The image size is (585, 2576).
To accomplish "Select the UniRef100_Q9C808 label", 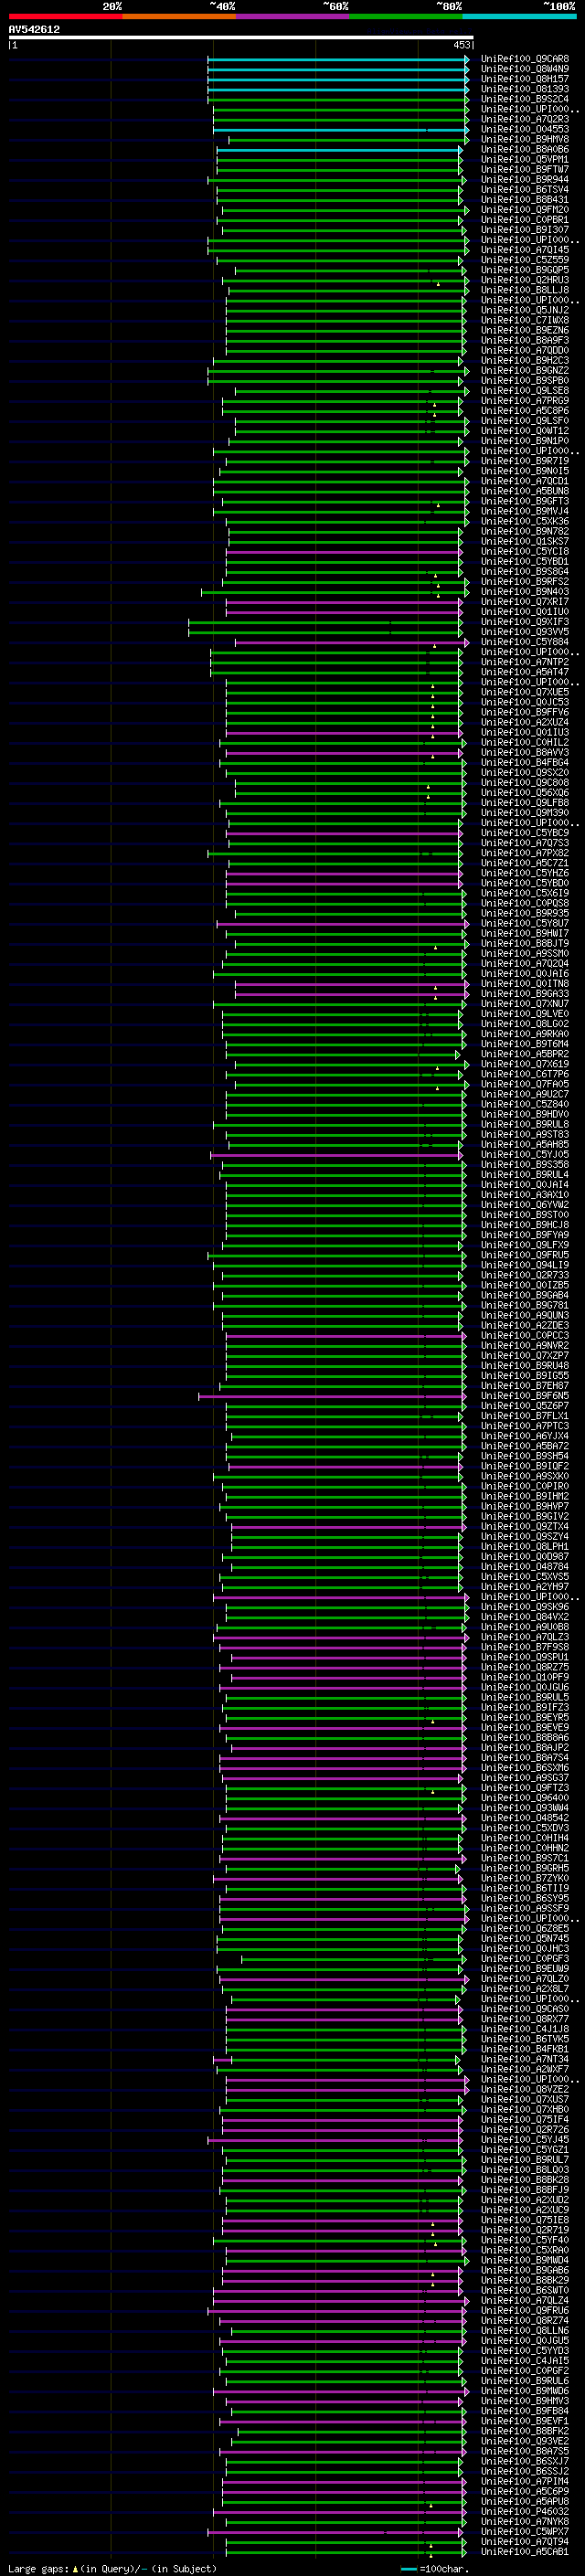I will [x=525, y=783].
